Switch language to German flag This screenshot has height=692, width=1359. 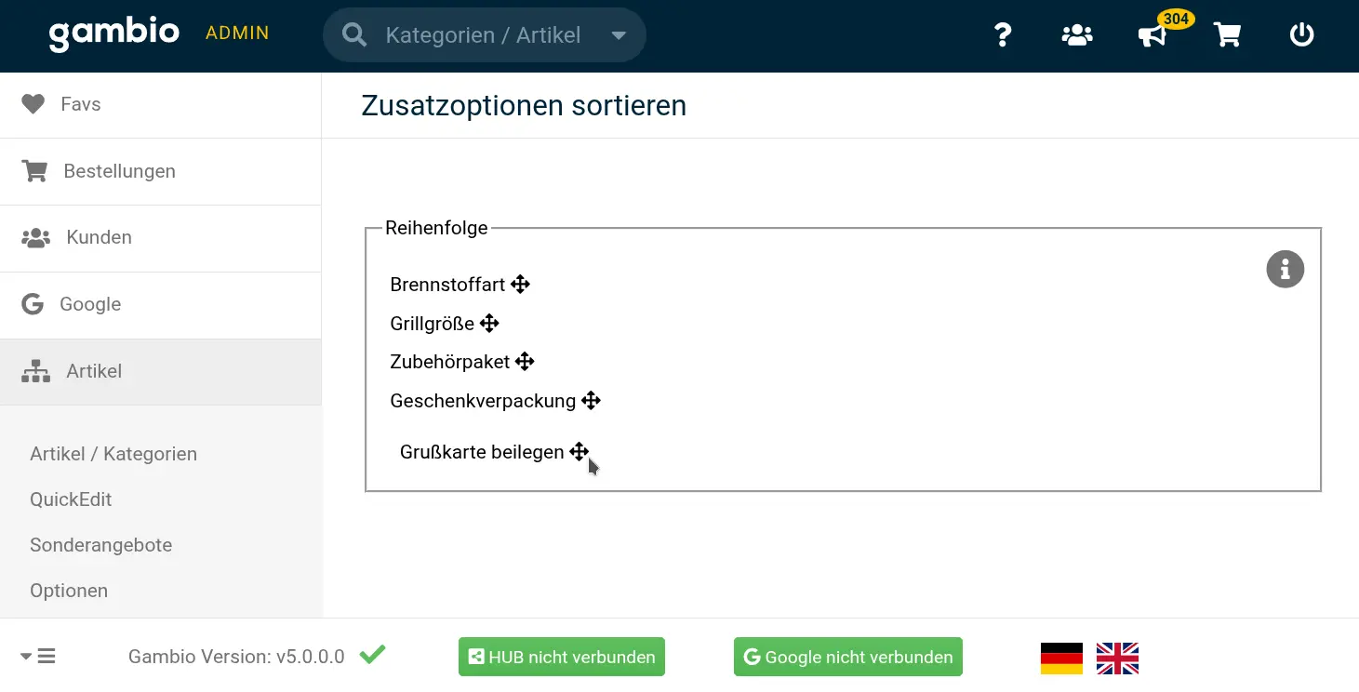[1061, 658]
